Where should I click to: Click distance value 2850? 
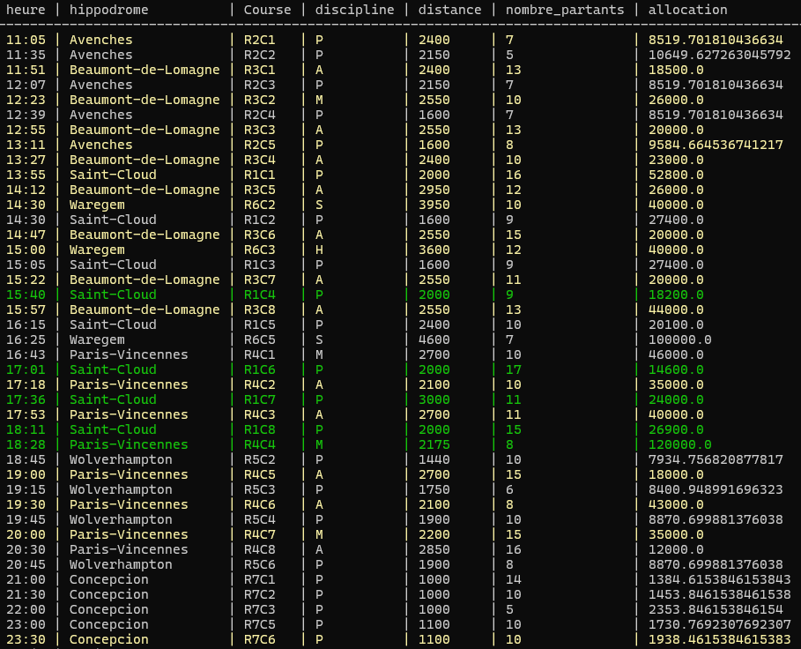point(434,549)
